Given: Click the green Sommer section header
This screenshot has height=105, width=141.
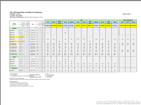Looking at the screenshot, I should pyautogui.click(x=14, y=28).
